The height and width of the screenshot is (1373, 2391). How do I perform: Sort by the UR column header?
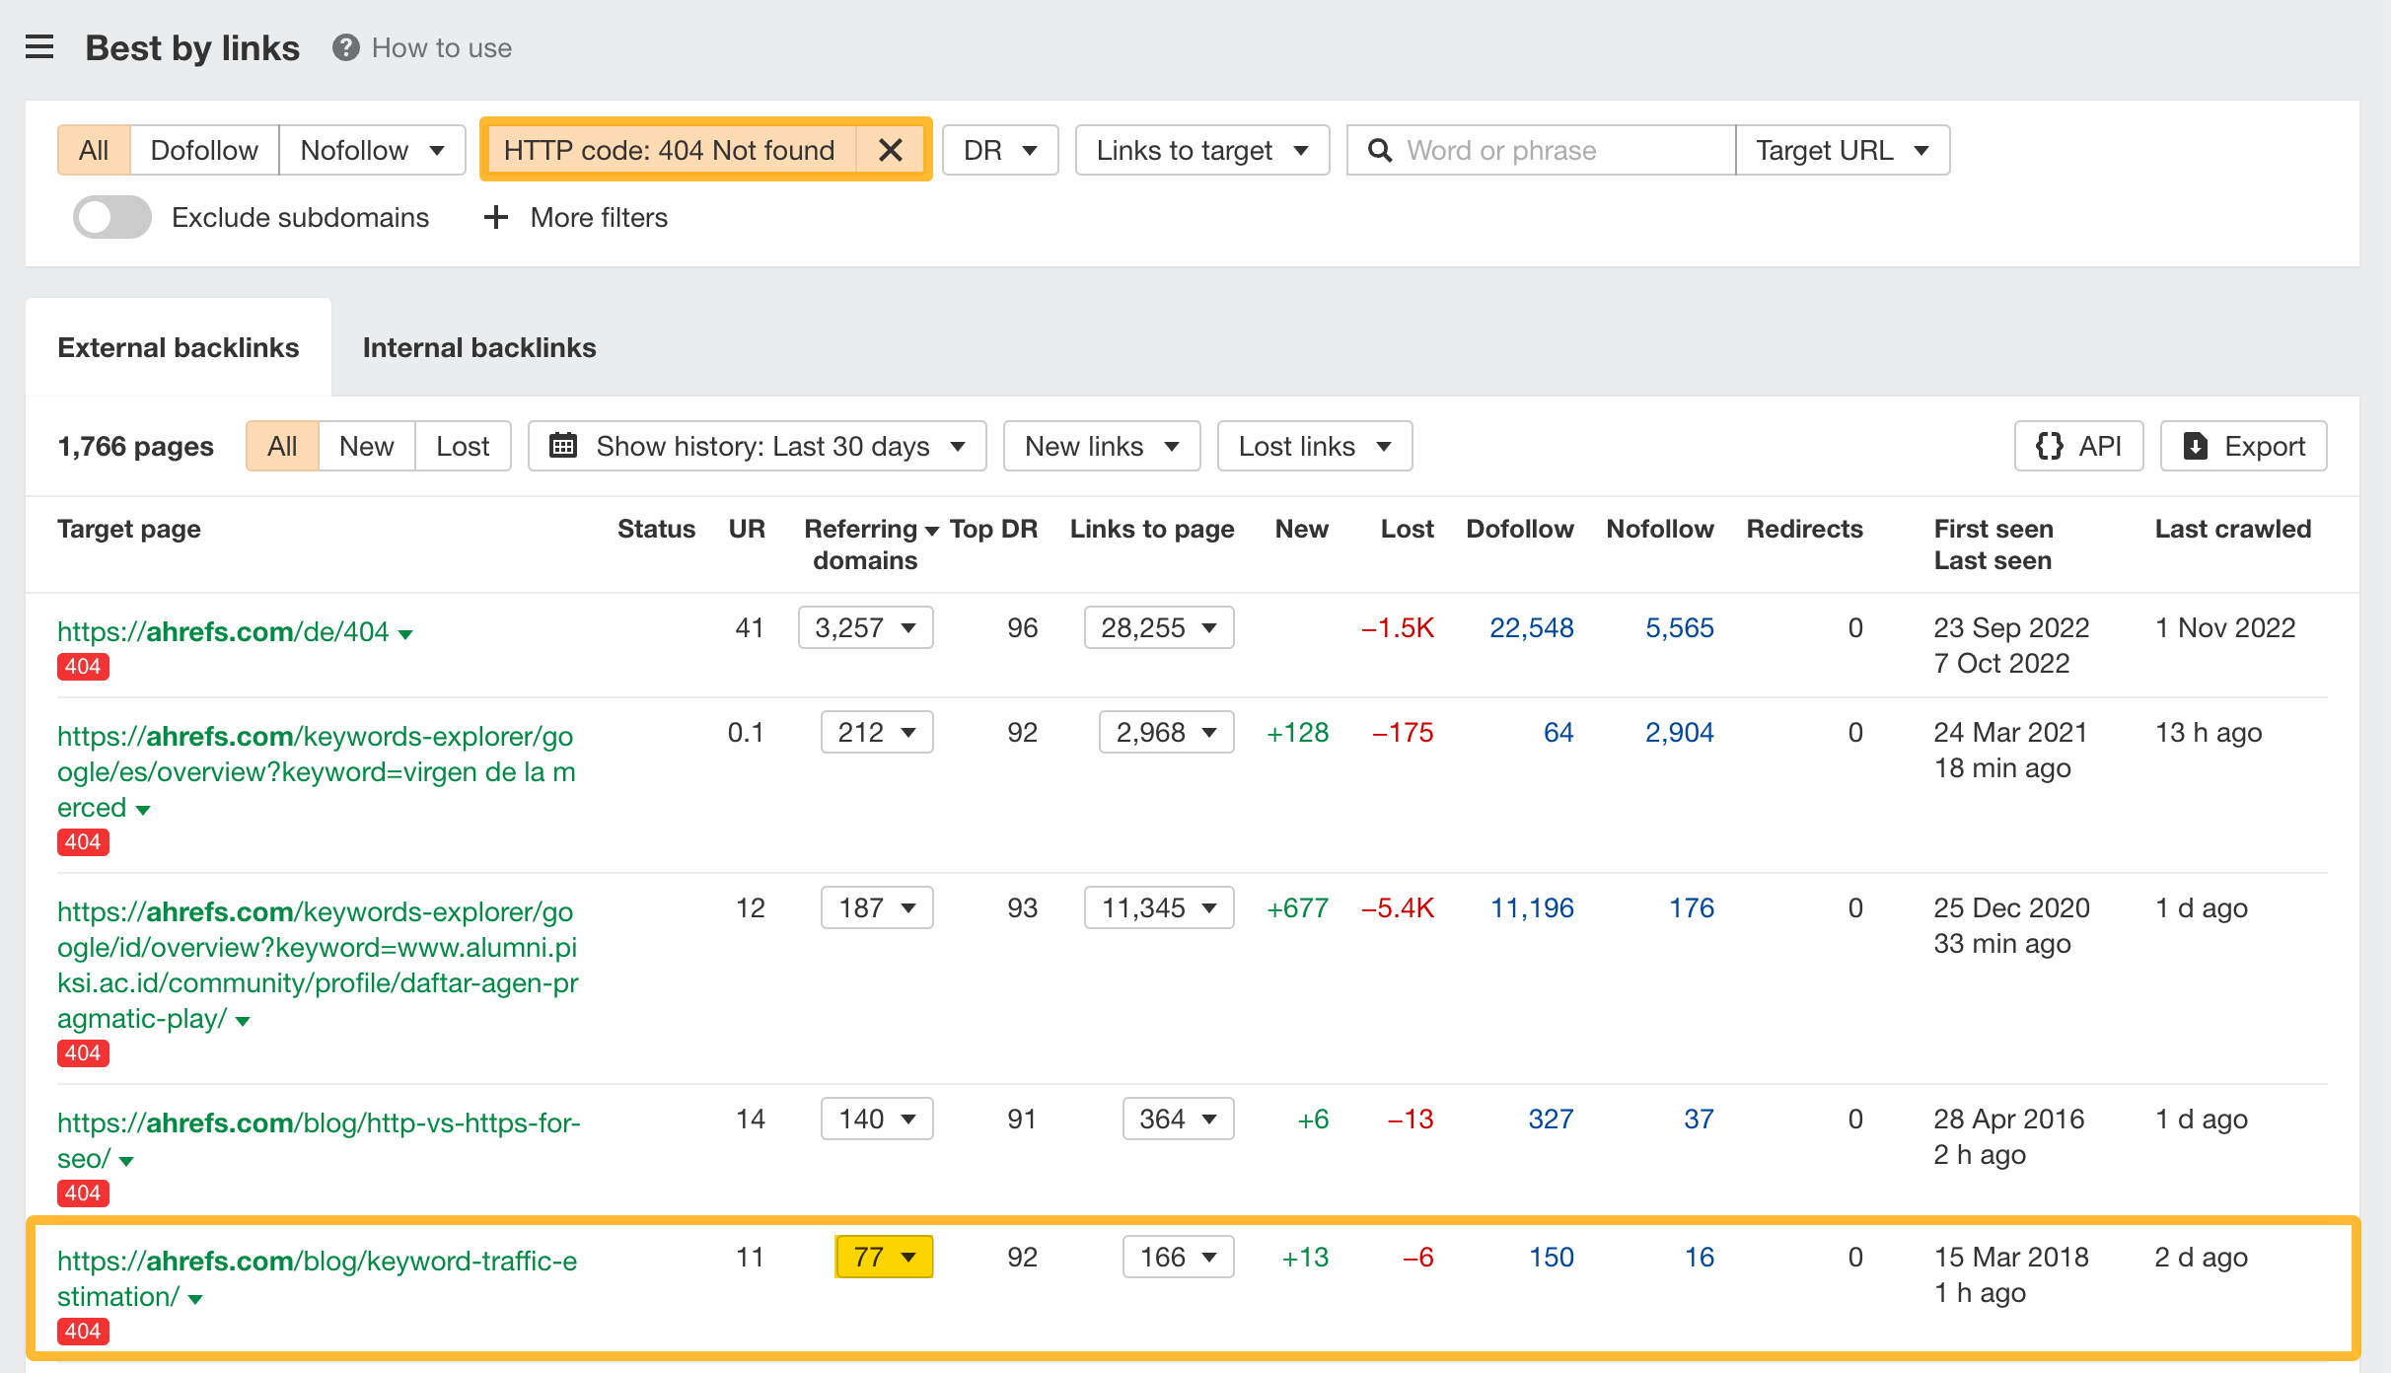click(x=747, y=529)
